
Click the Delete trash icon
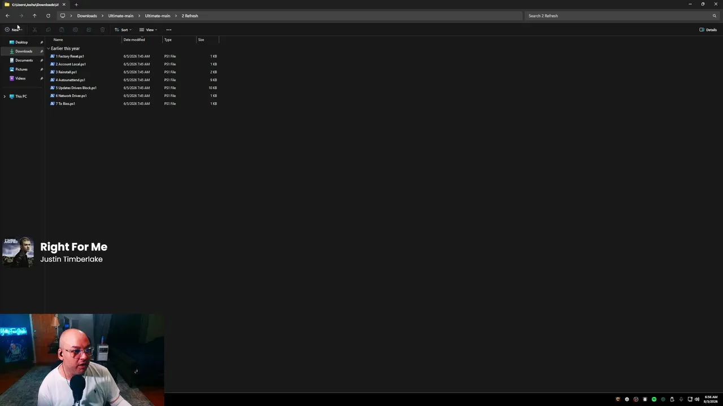pyautogui.click(x=102, y=30)
